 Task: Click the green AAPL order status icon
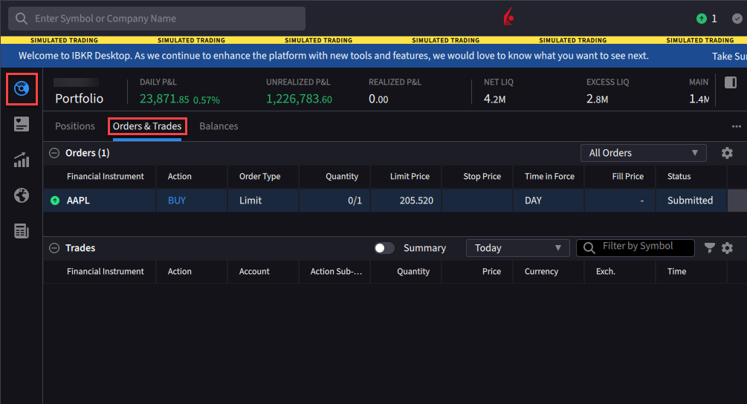coord(55,201)
